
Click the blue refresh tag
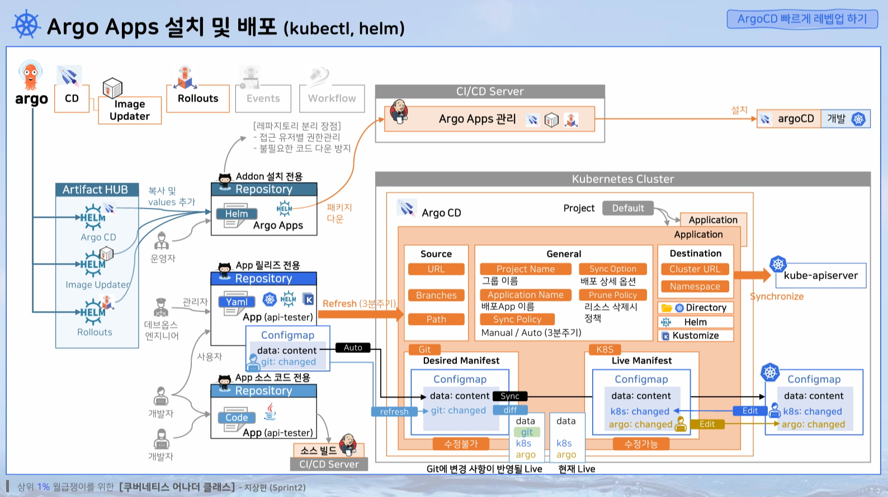coord(394,412)
